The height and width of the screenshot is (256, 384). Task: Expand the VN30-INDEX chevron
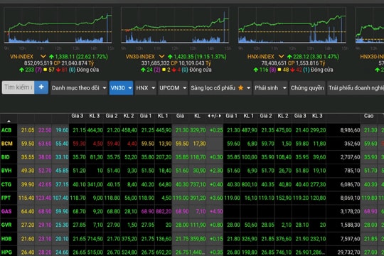pos(161,57)
